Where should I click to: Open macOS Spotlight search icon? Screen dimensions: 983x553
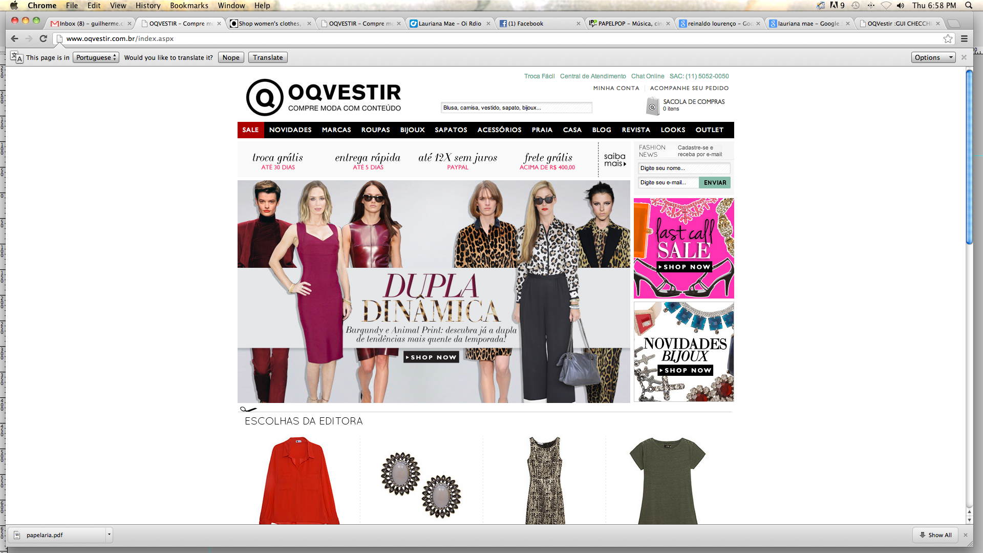click(969, 6)
